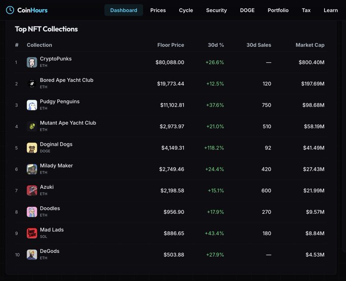The image size is (346, 281).
Task: Click the CryptoPunks collection avatar
Action: point(32,62)
